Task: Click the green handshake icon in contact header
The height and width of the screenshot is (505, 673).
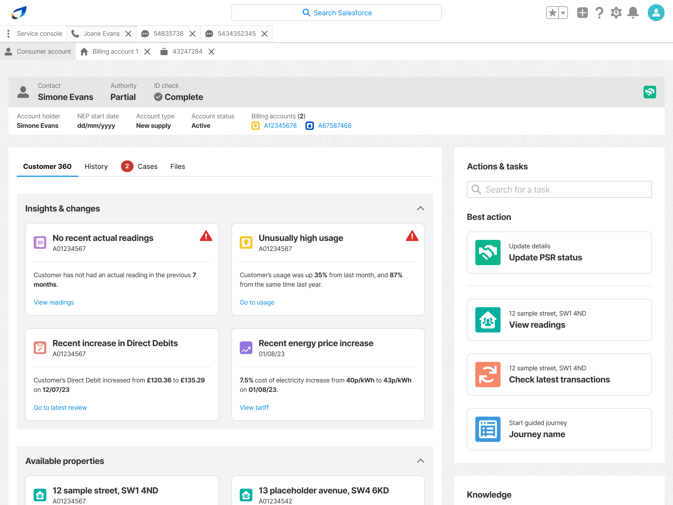Action: [x=649, y=92]
